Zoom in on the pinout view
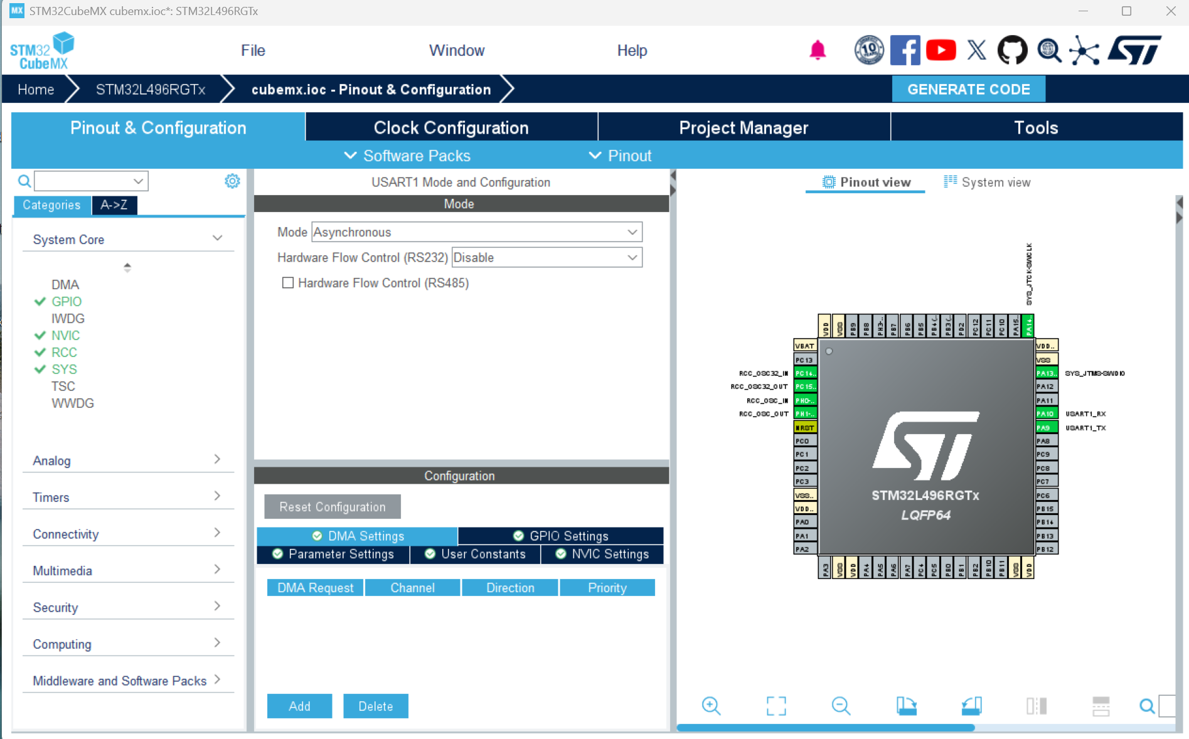Screen dimensions: 1189x739 pyautogui.click(x=711, y=706)
